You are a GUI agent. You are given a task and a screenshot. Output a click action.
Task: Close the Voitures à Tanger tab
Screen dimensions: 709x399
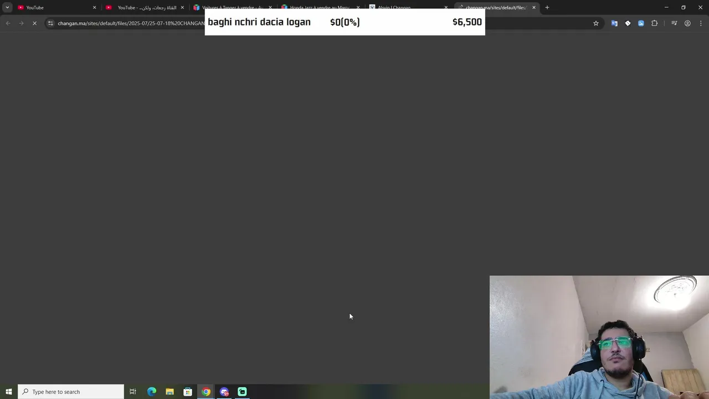tap(270, 7)
